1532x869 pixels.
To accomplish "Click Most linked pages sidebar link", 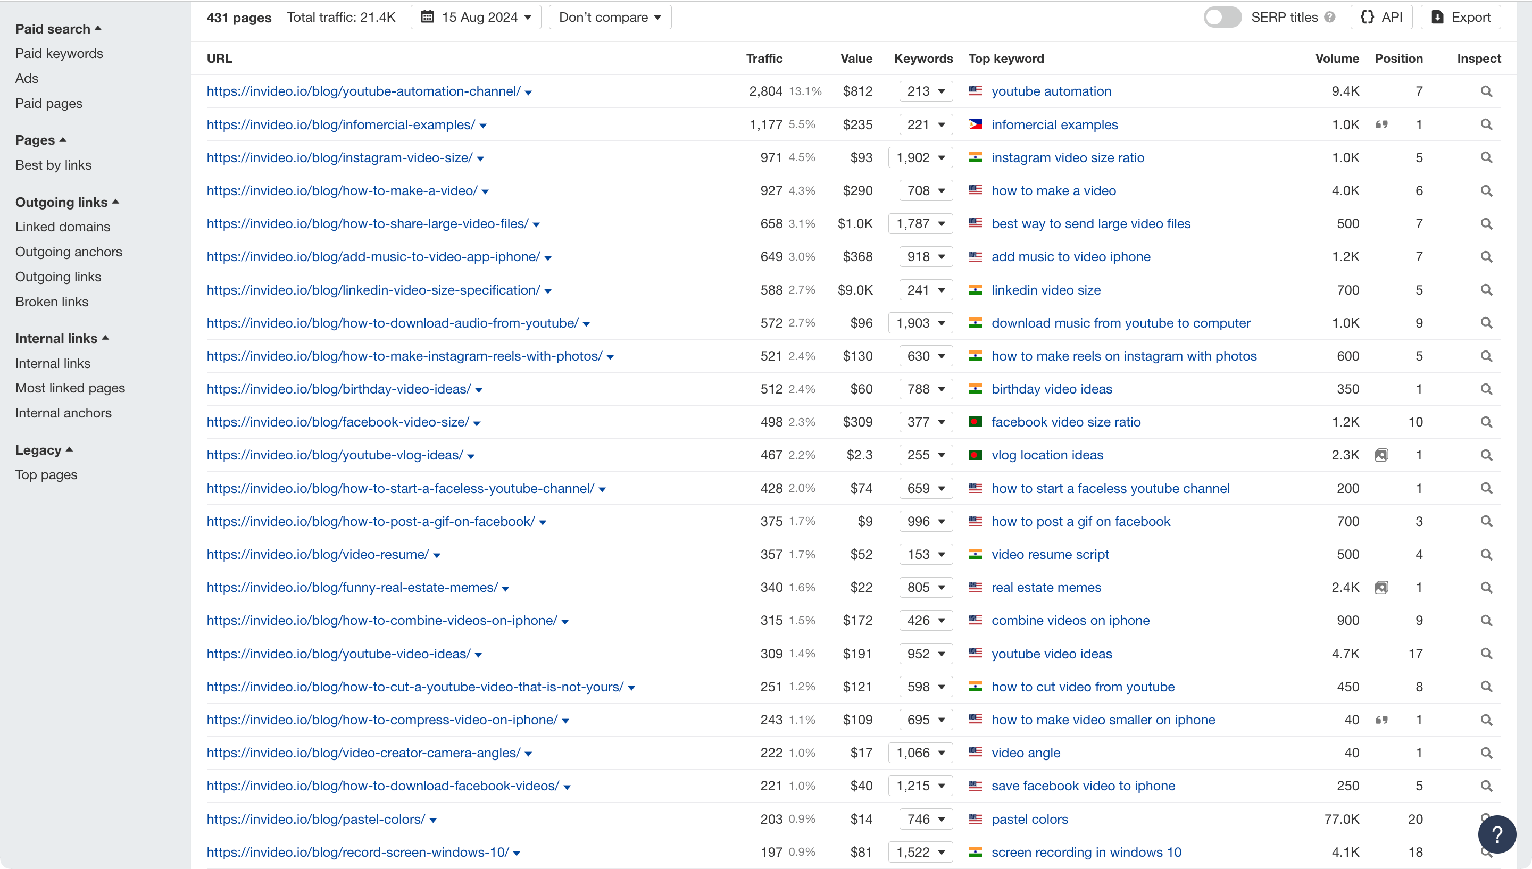I will (x=70, y=388).
